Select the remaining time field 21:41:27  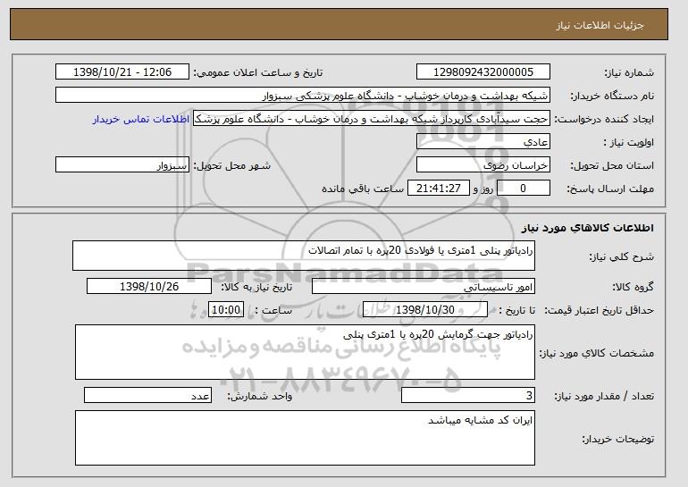point(439,189)
